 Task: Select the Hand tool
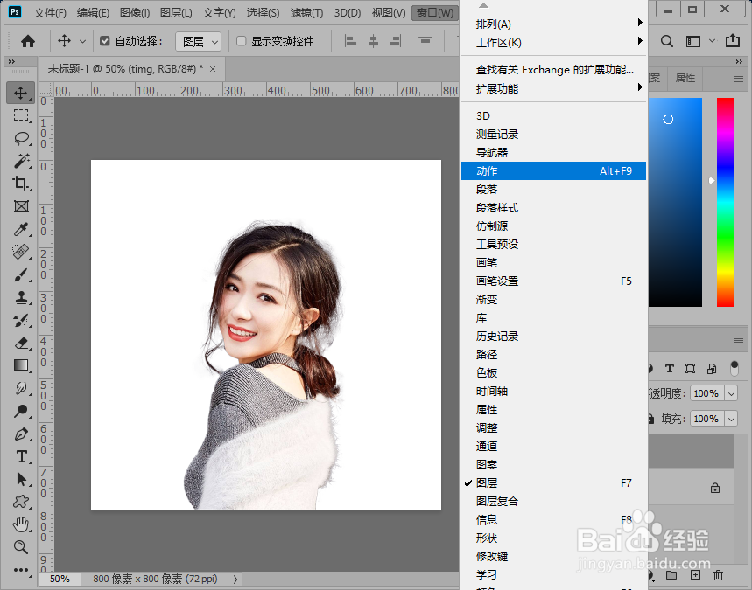click(x=21, y=524)
